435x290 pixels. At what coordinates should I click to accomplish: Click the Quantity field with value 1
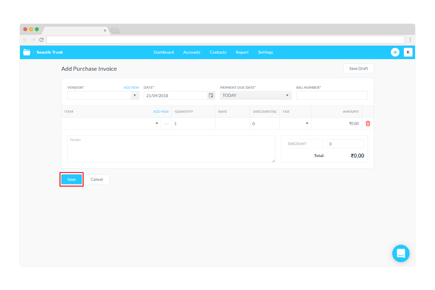coord(193,124)
